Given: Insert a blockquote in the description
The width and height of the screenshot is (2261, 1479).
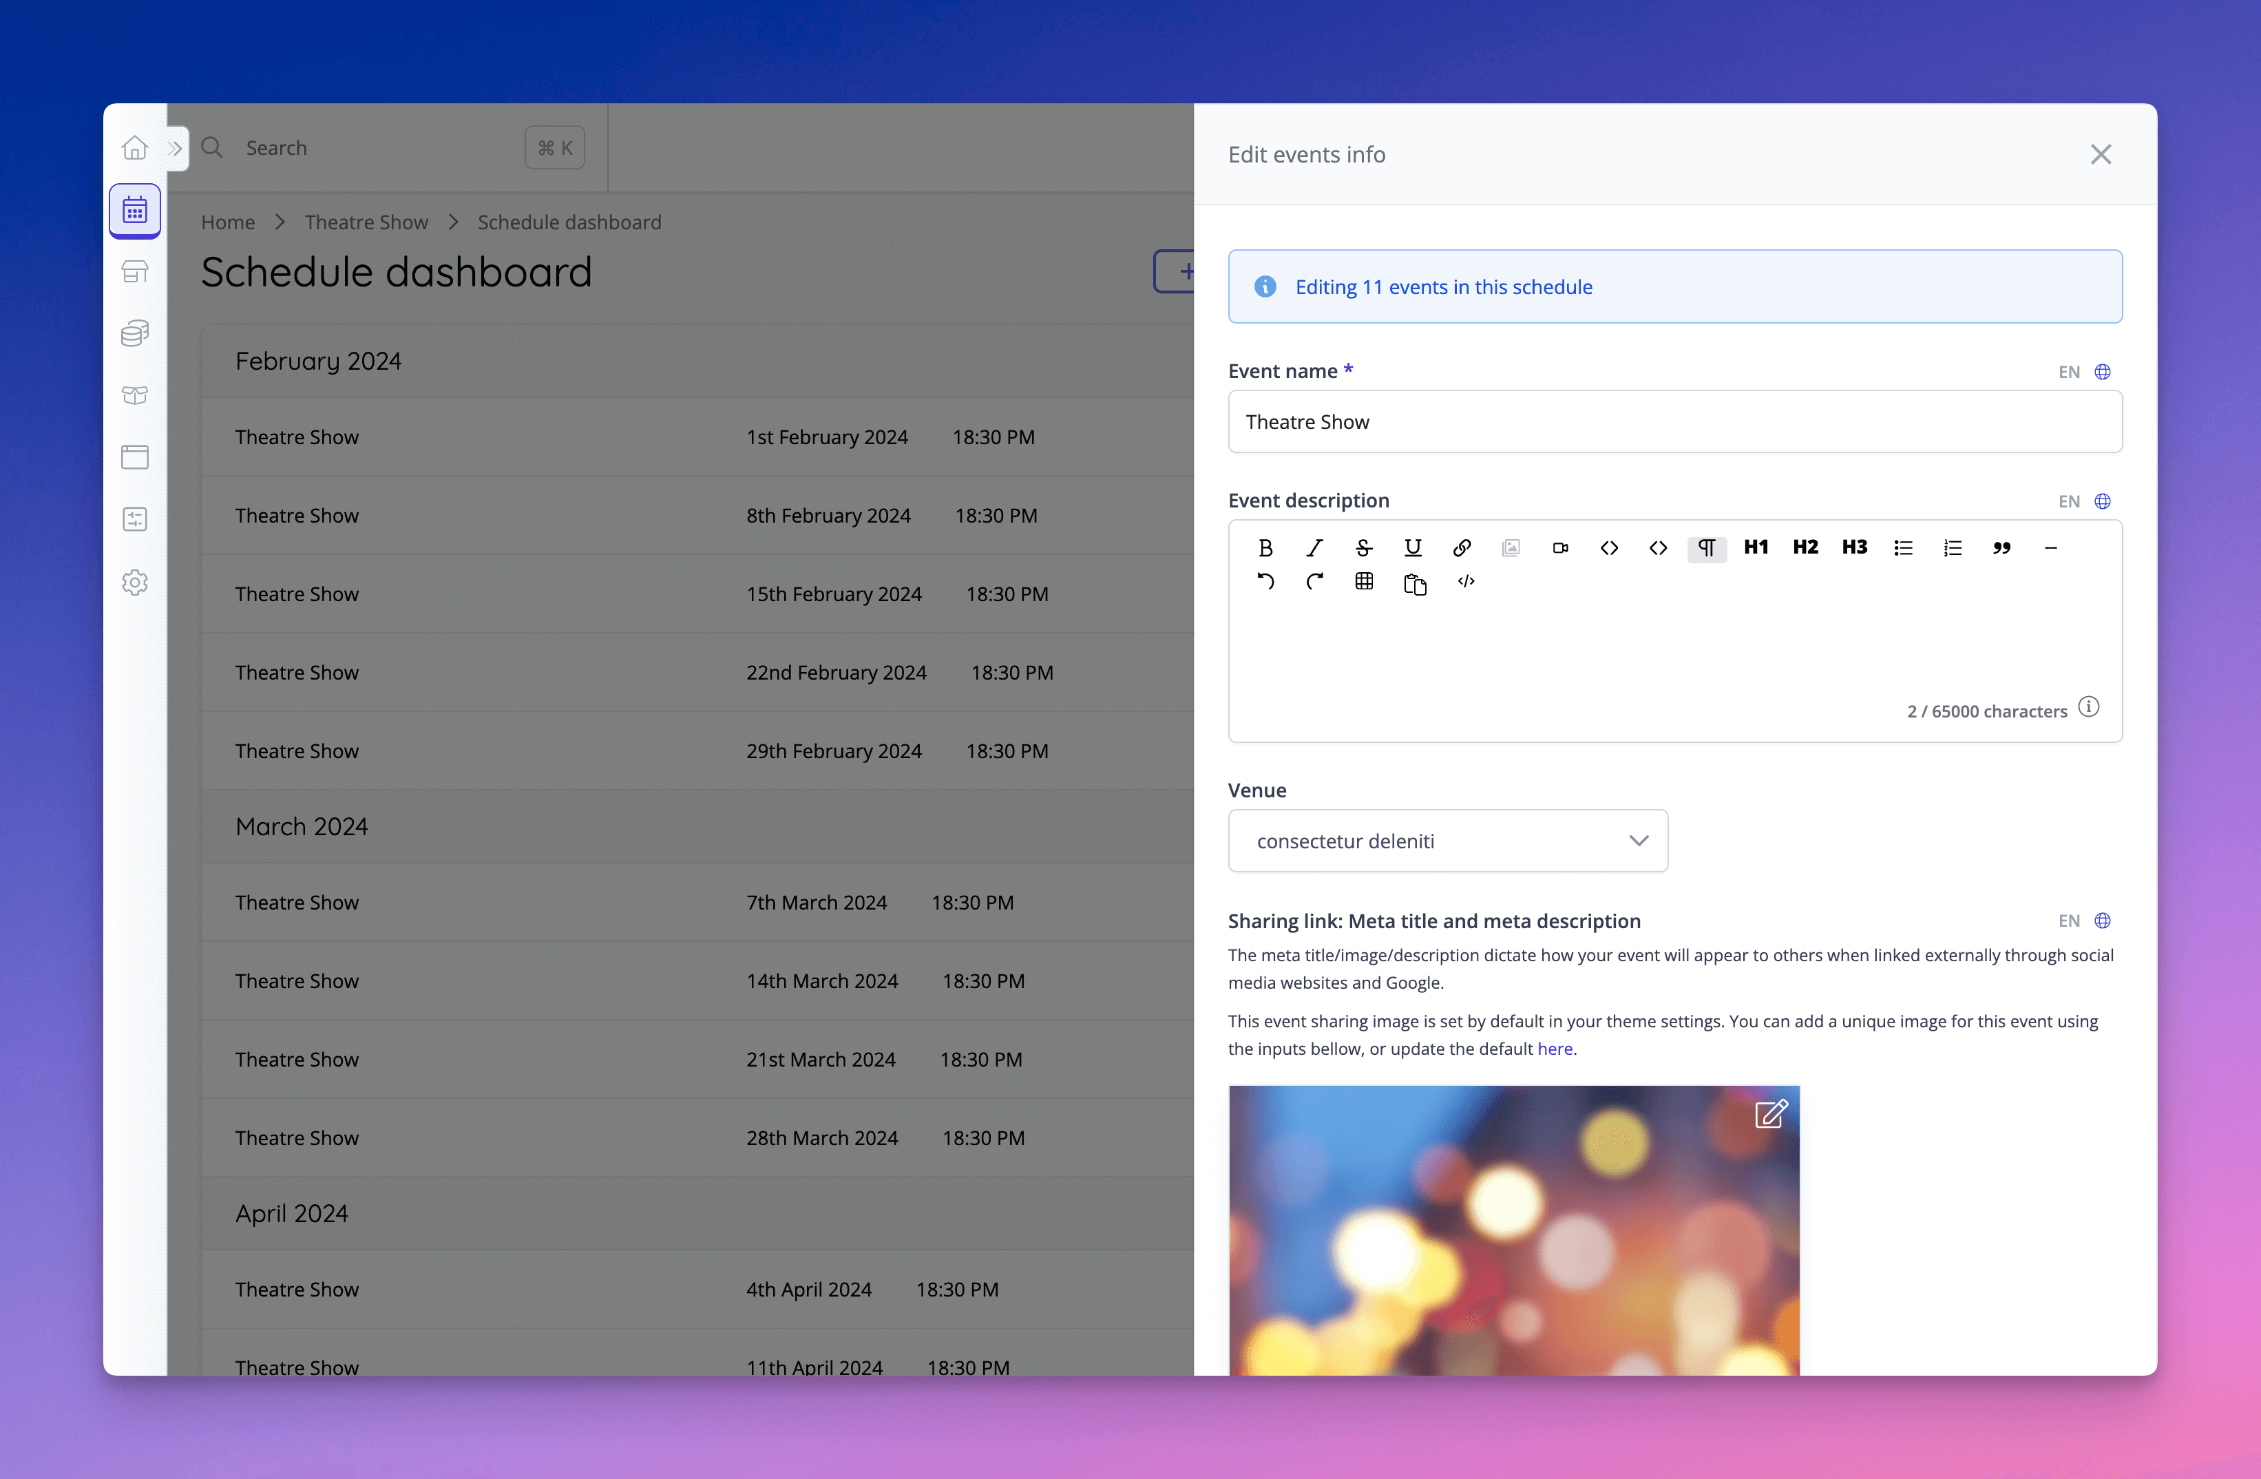Looking at the screenshot, I should (2001, 548).
